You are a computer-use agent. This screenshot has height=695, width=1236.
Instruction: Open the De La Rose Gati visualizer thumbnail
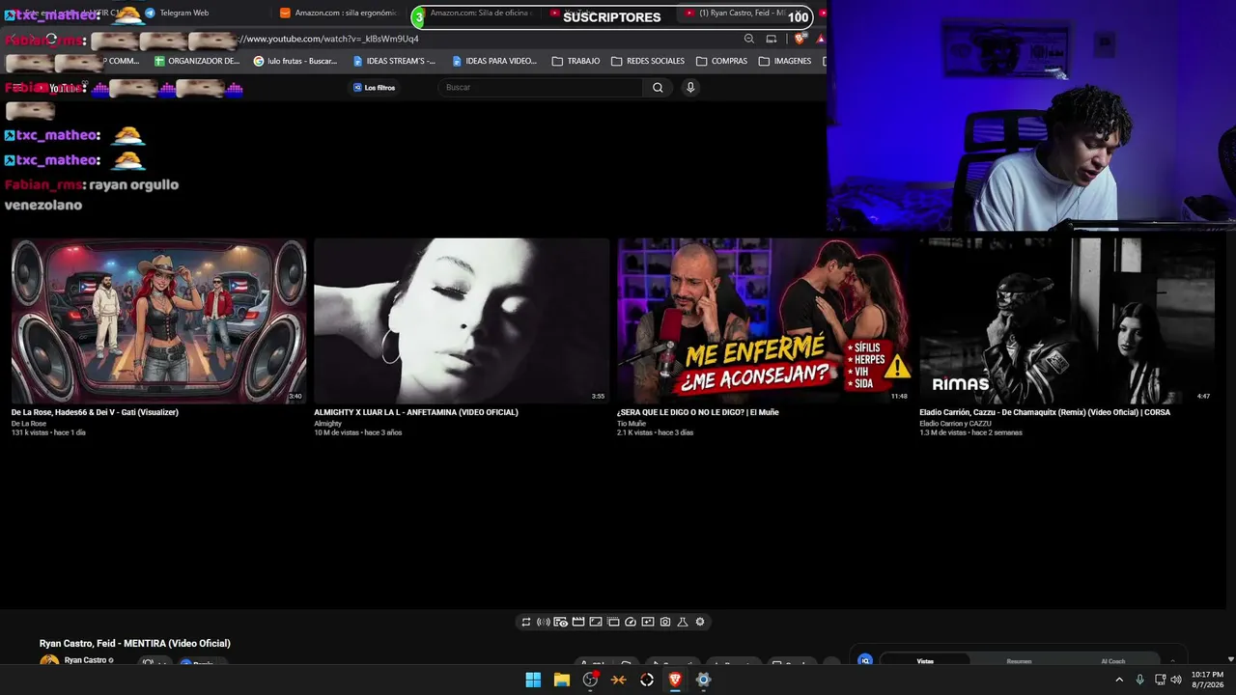click(x=158, y=320)
